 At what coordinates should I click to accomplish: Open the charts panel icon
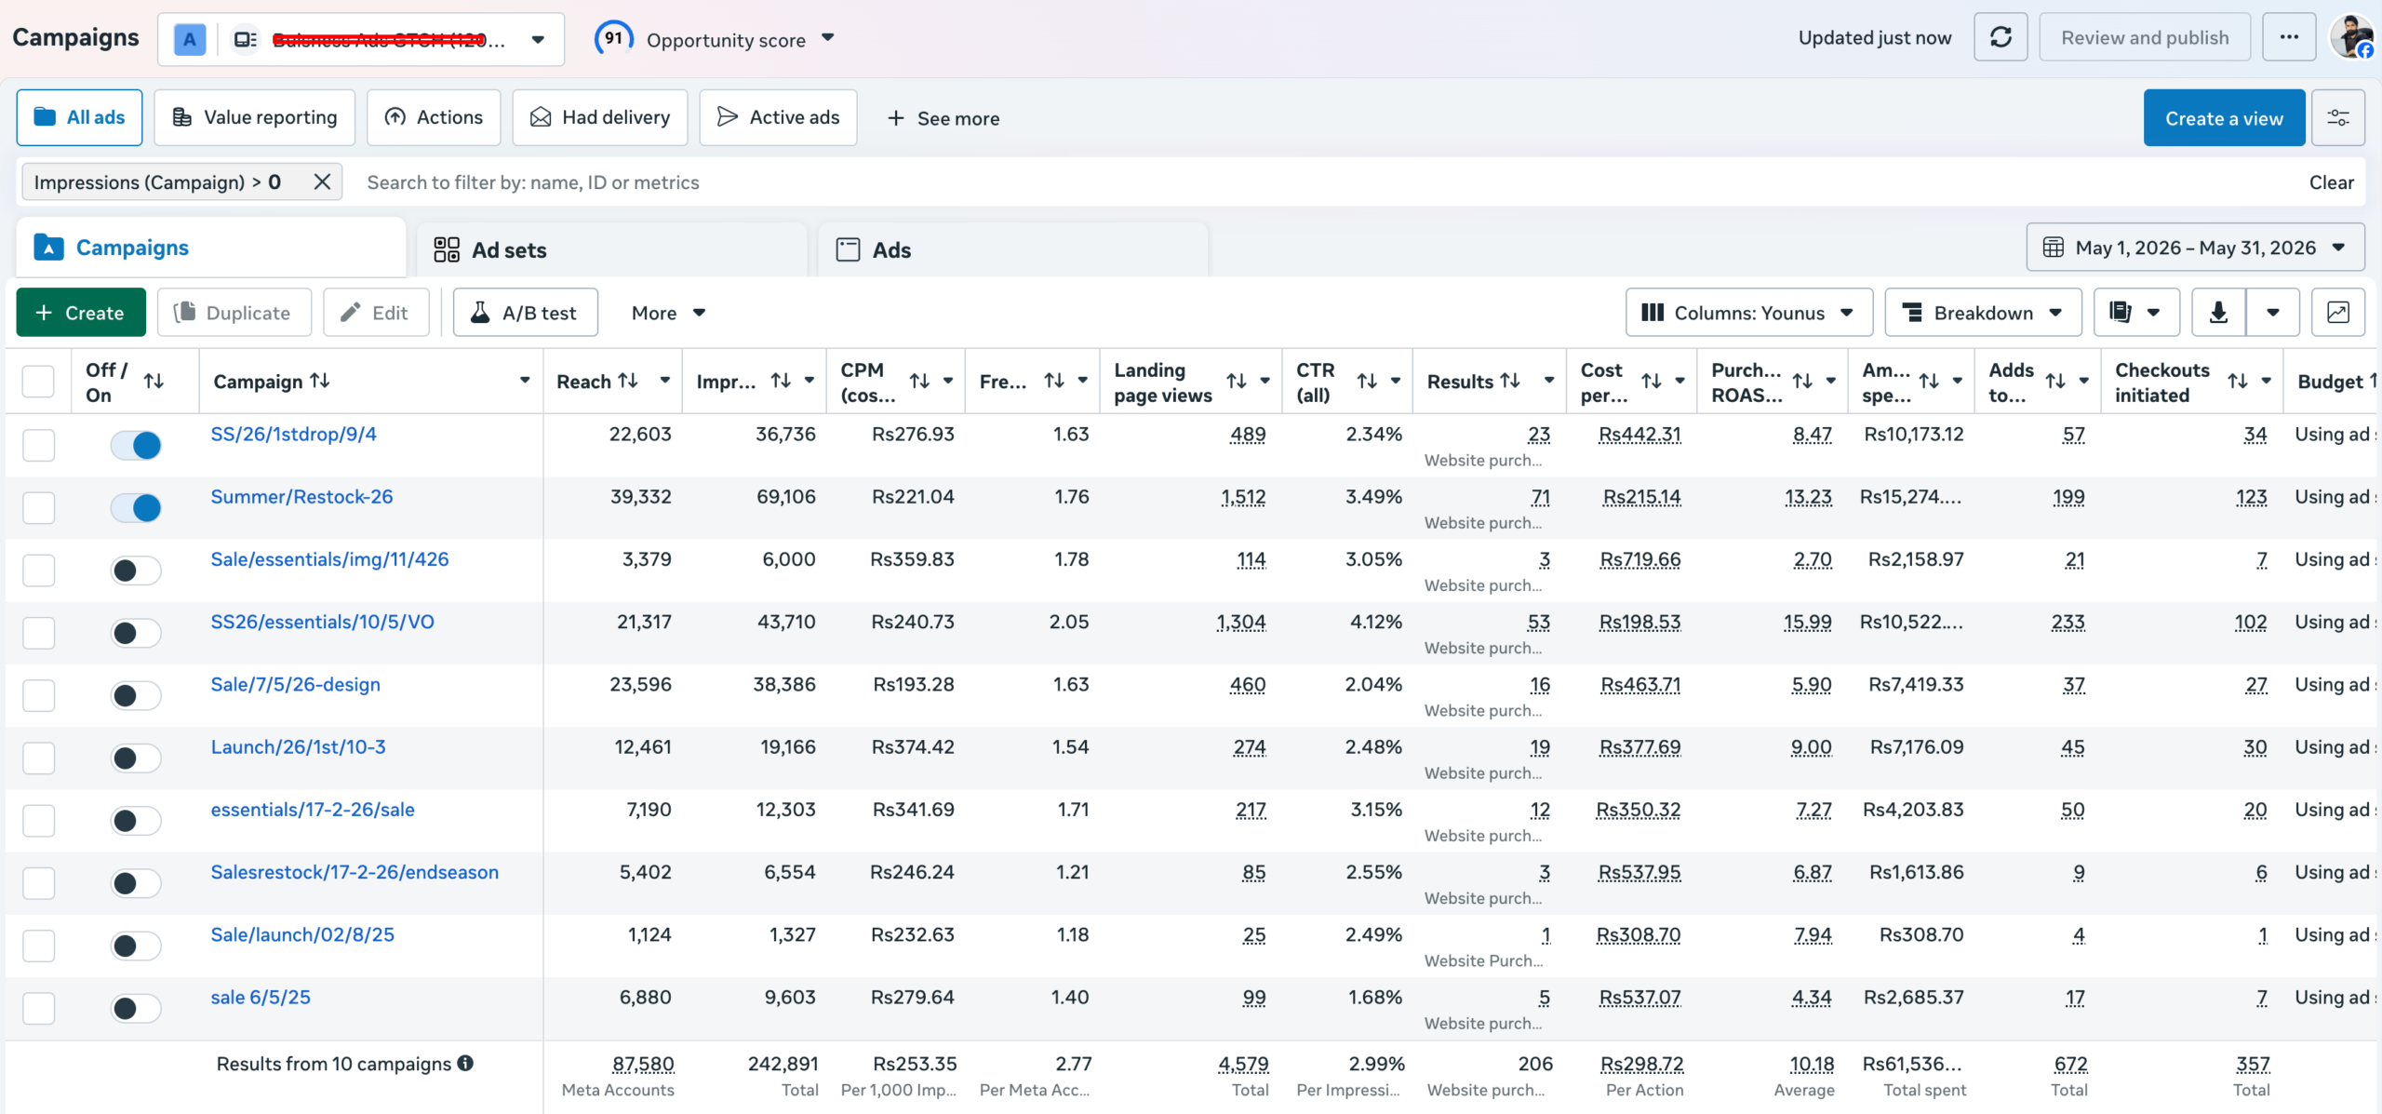pos(2338,313)
